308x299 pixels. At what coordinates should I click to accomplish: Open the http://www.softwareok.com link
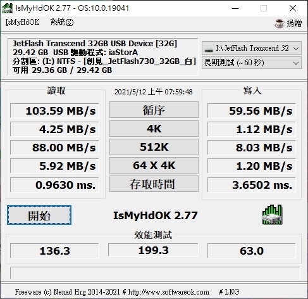pyautogui.click(x=169, y=292)
